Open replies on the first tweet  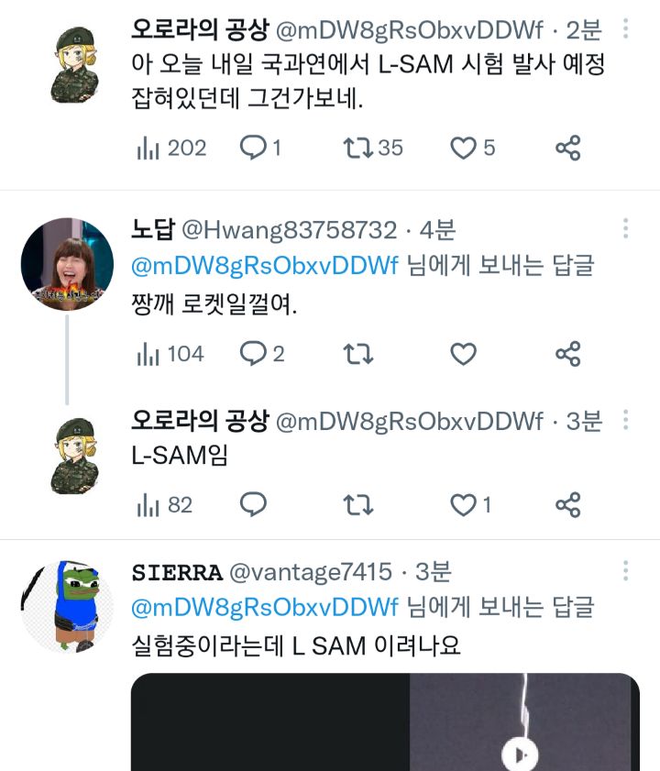coord(260,148)
